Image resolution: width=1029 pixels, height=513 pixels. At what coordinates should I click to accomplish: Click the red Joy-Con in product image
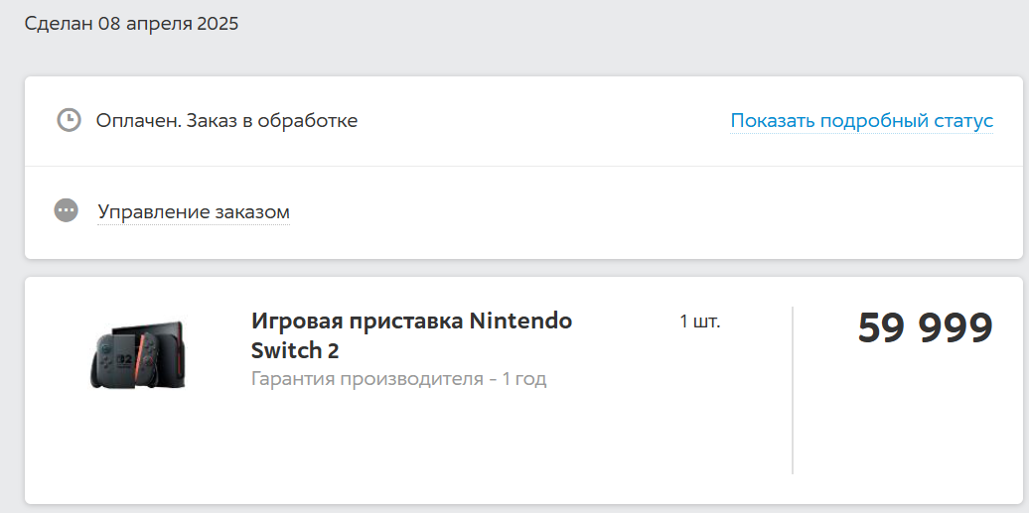click(148, 359)
